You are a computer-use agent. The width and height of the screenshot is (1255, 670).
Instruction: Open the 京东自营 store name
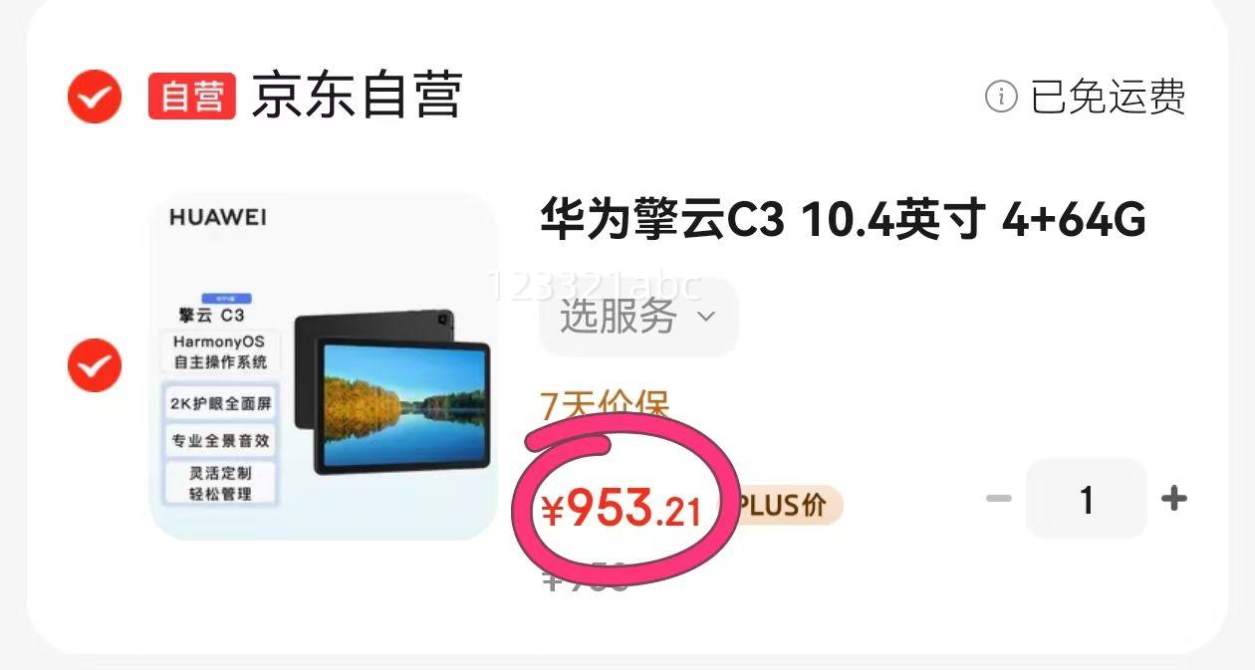[357, 97]
